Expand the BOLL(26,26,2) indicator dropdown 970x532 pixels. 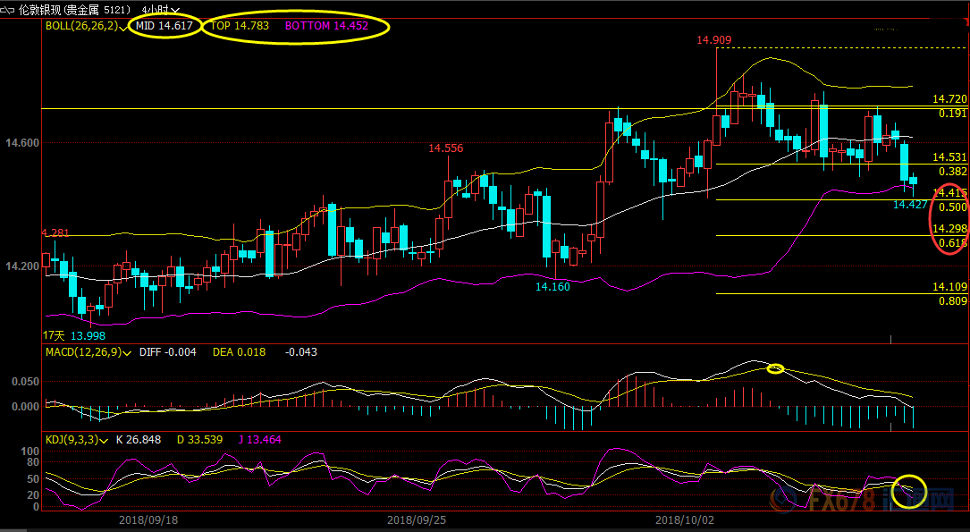click(124, 27)
